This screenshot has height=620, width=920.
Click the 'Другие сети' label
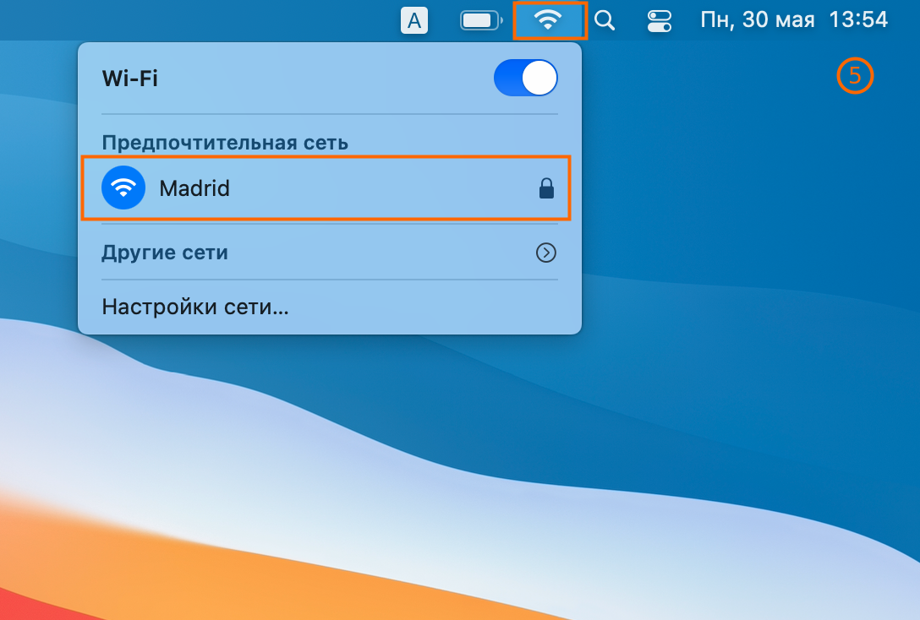(165, 252)
